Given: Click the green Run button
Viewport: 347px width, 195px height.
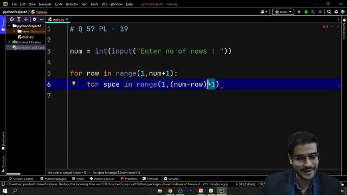Looking at the screenshot, I should pos(299,12).
